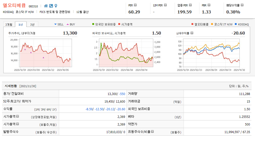Click the 수익률 values -8.59/ -12.50
Image resolution: width=255 pixels, height=141 pixels.
click(x=95, y=109)
